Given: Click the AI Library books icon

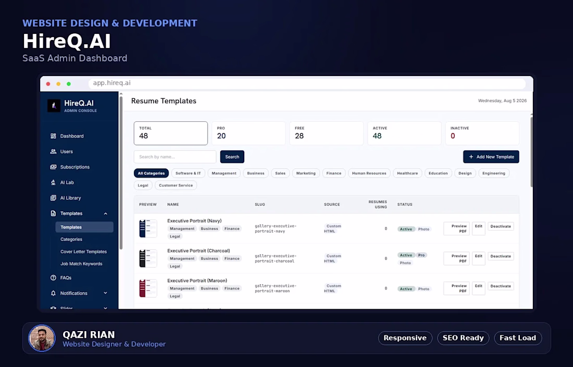Looking at the screenshot, I should [53, 198].
